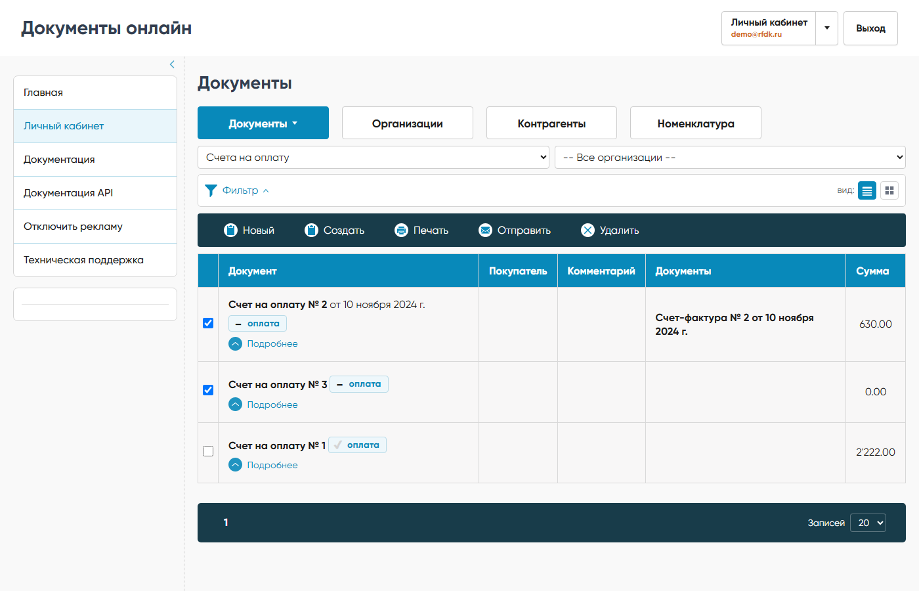Click the printer icon for Печать
Screen dimensions: 919x591
tap(401, 230)
